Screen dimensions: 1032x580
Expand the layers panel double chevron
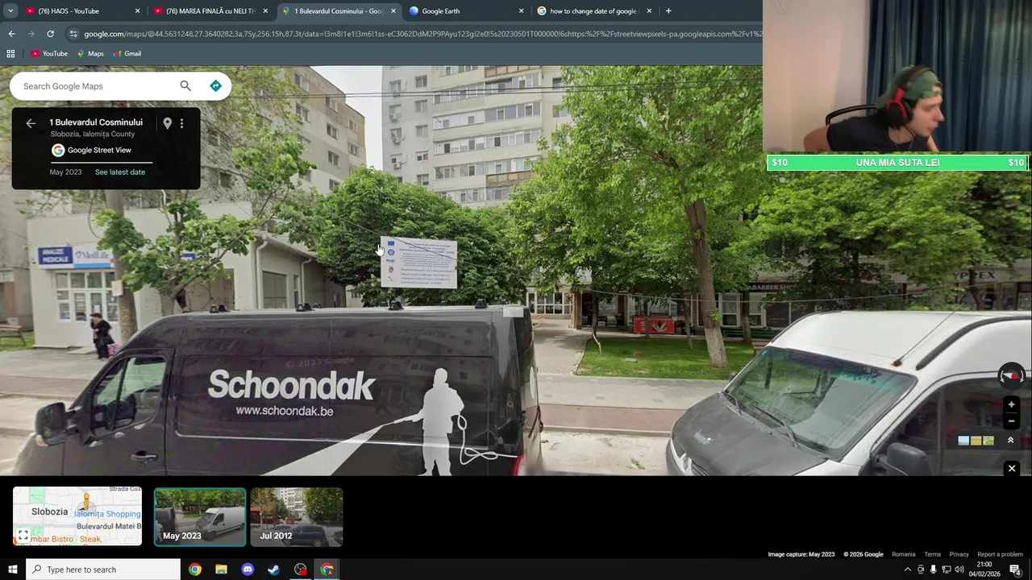pos(1011,441)
